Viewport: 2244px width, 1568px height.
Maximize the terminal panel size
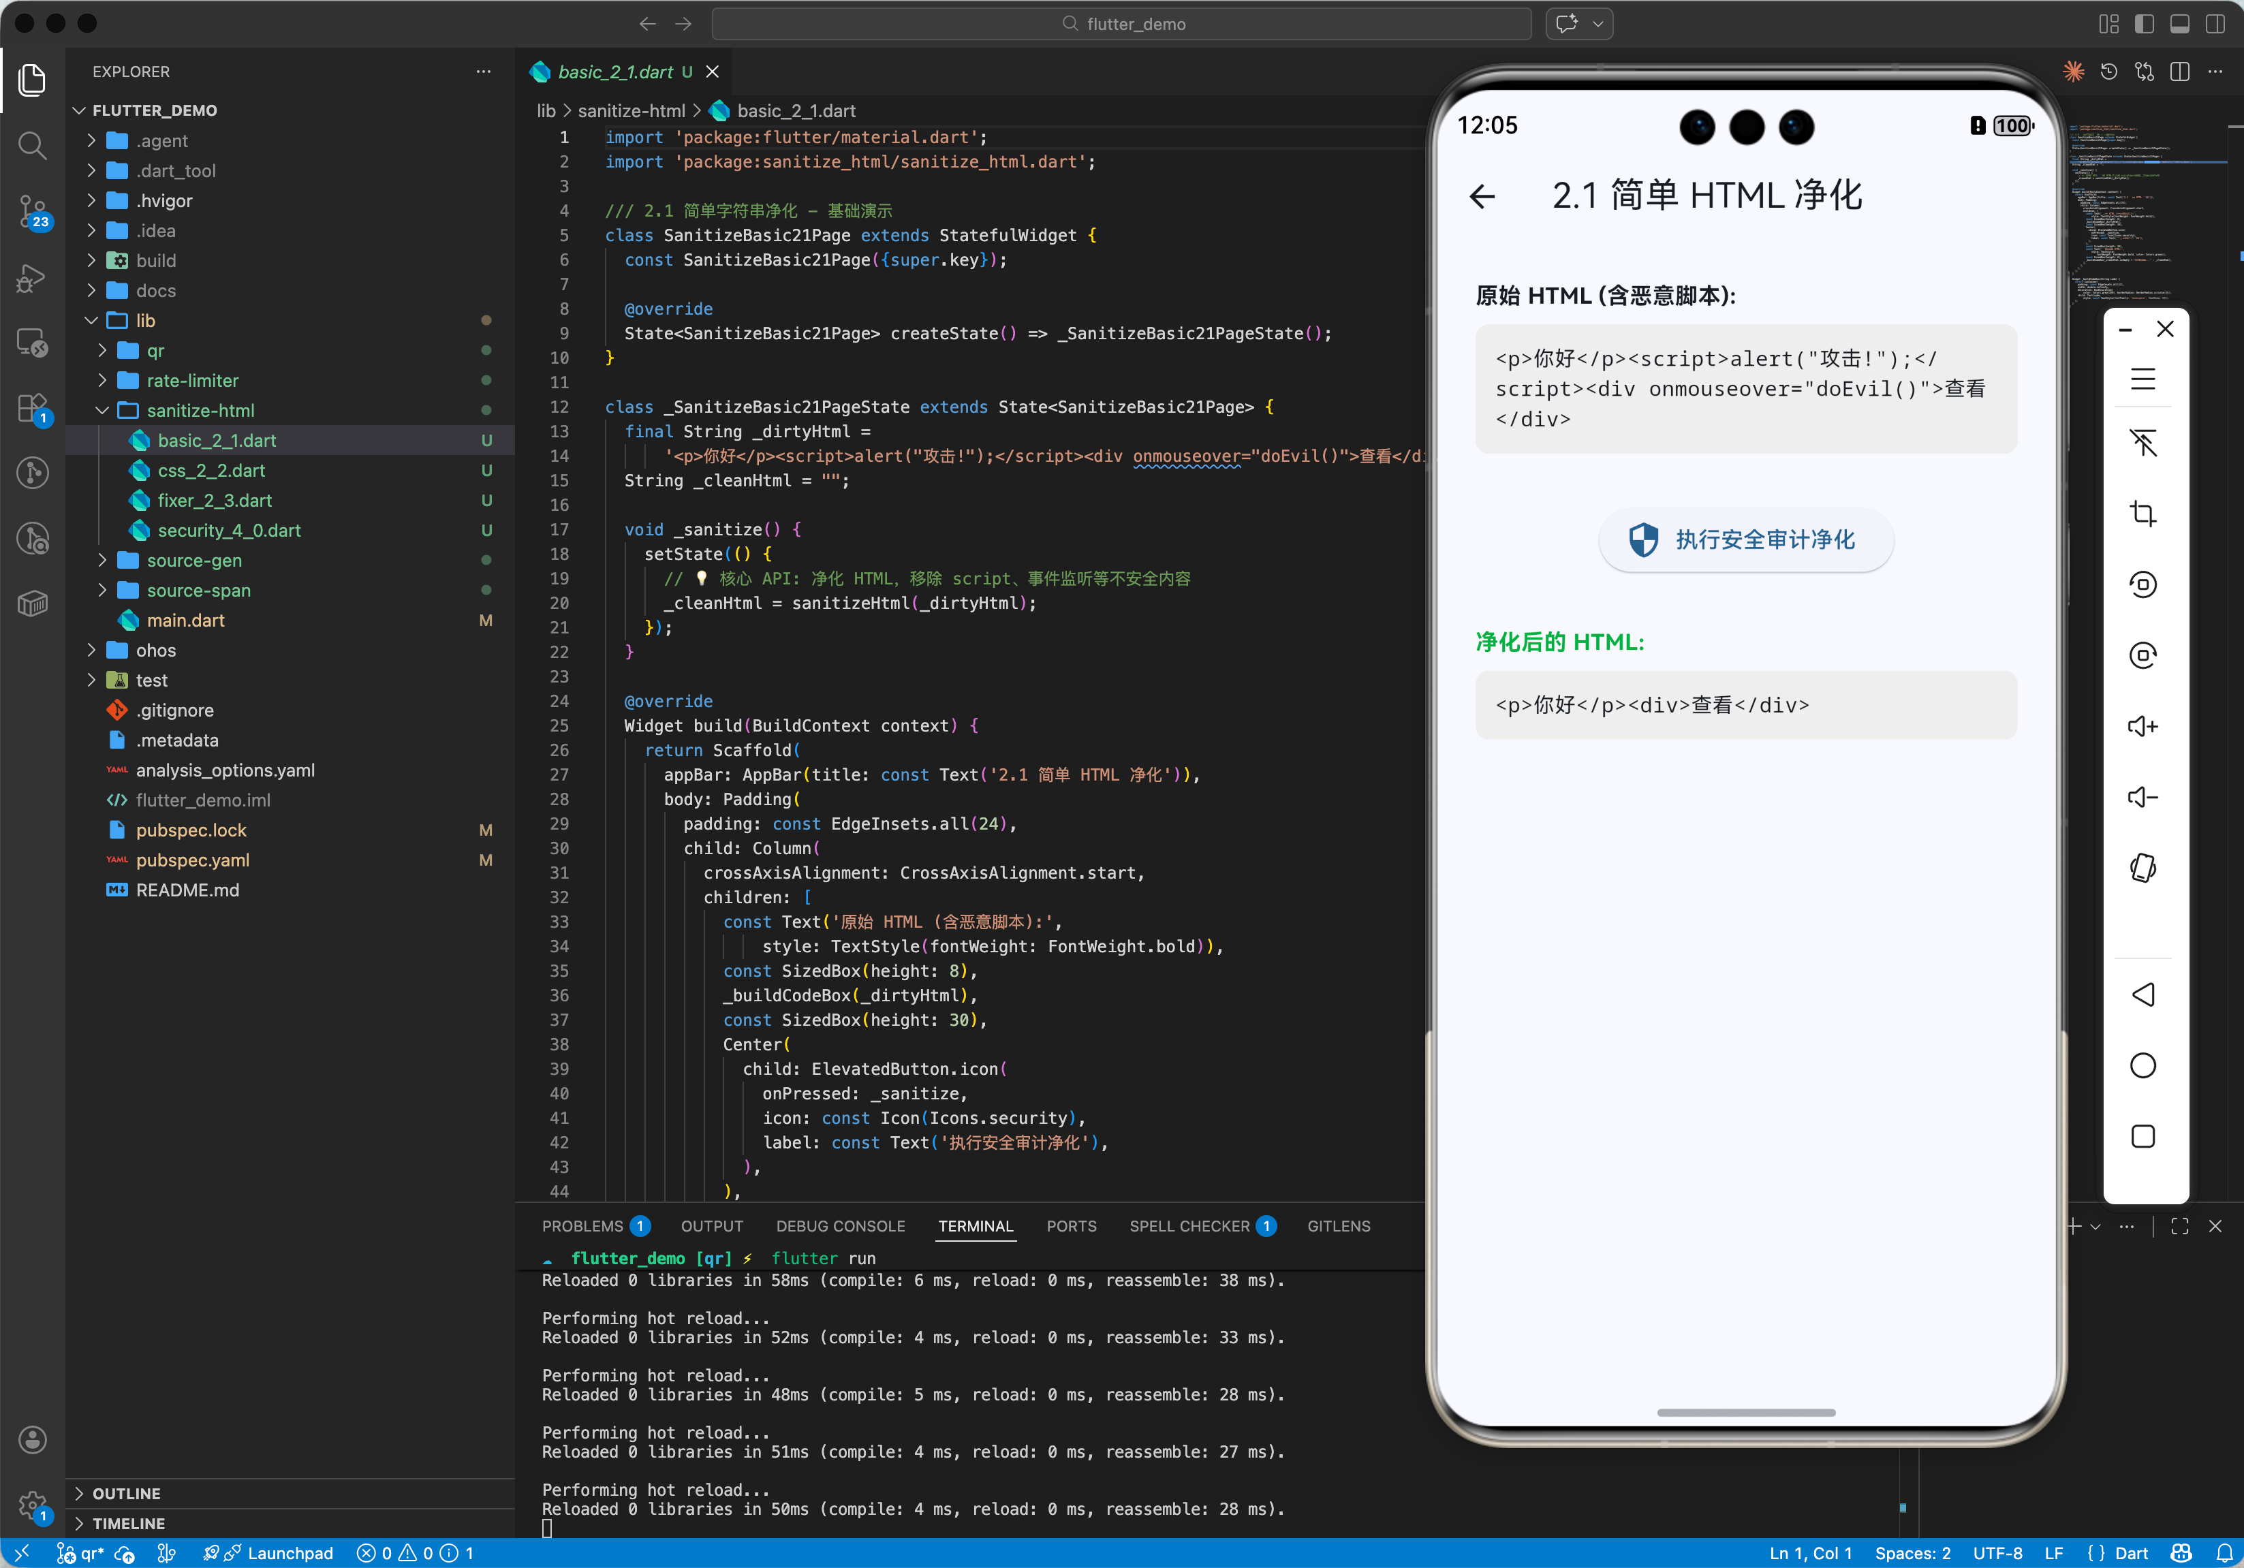click(2179, 1226)
